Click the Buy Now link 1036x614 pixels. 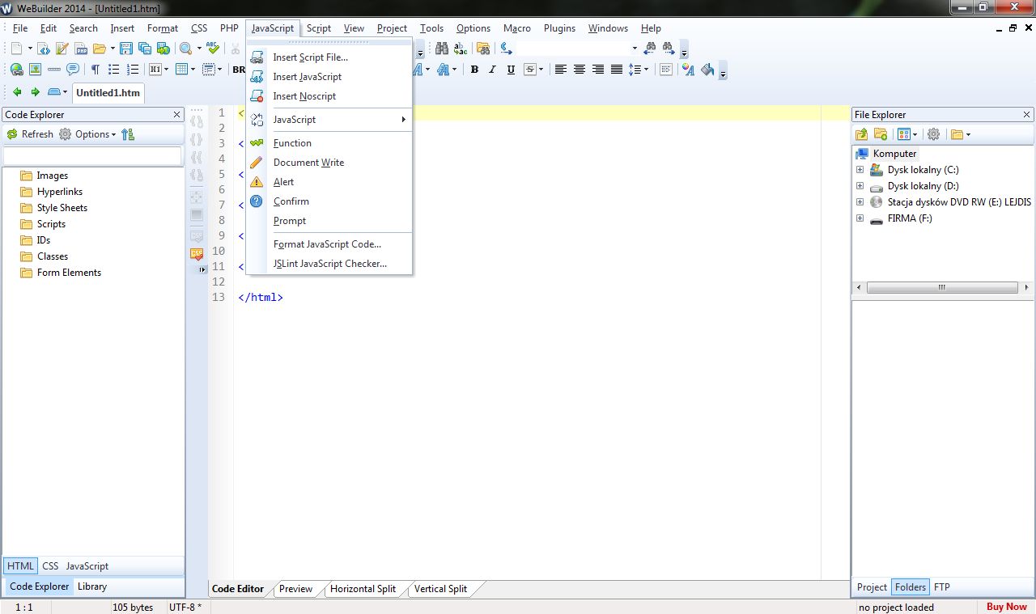point(1007,607)
